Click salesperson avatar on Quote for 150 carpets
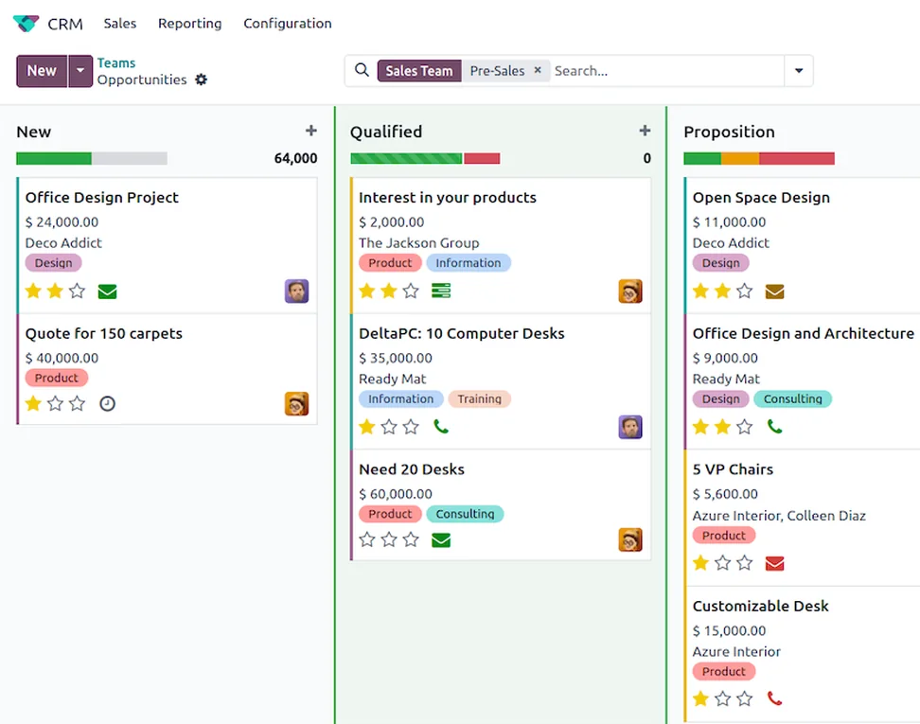Screen dimensions: 920x724 297,404
